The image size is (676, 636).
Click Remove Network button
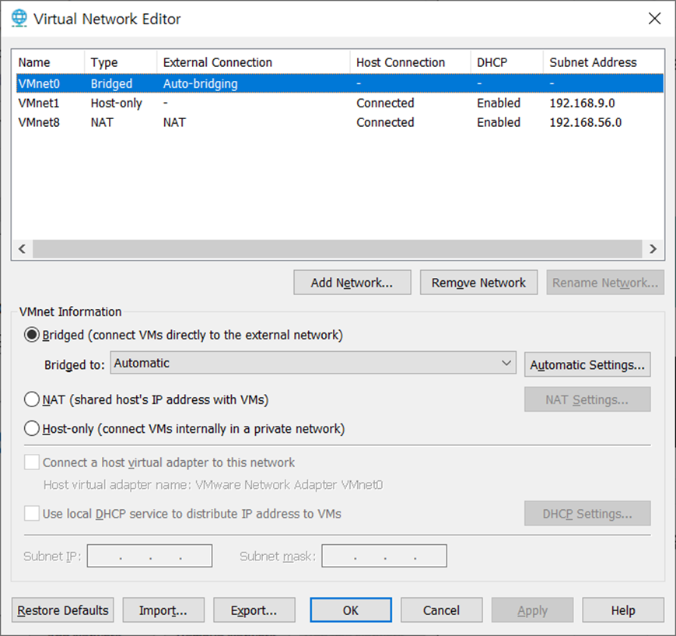(x=478, y=283)
